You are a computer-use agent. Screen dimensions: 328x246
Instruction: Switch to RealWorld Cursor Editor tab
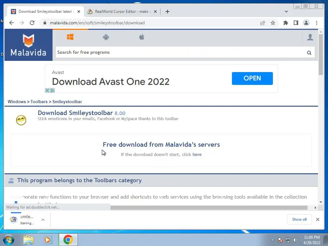[122, 12]
